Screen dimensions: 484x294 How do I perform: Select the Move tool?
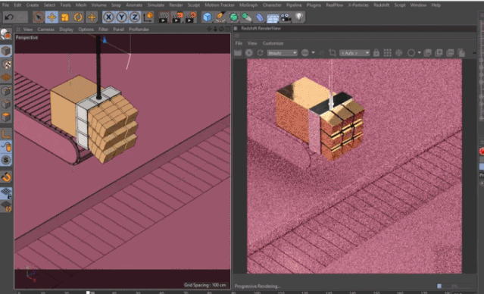(x=52, y=17)
